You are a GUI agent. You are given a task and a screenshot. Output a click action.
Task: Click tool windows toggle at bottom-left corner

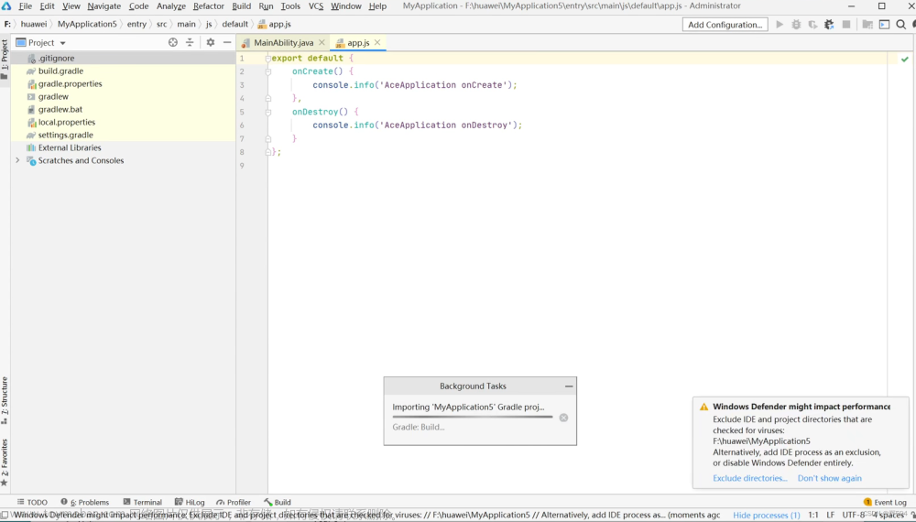click(x=5, y=516)
